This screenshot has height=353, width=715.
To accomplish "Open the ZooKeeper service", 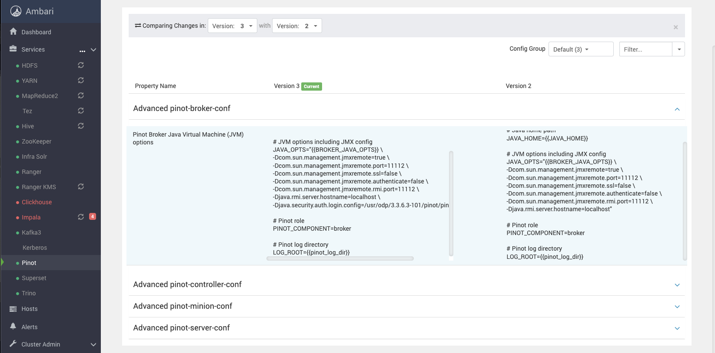I will tap(37, 141).
